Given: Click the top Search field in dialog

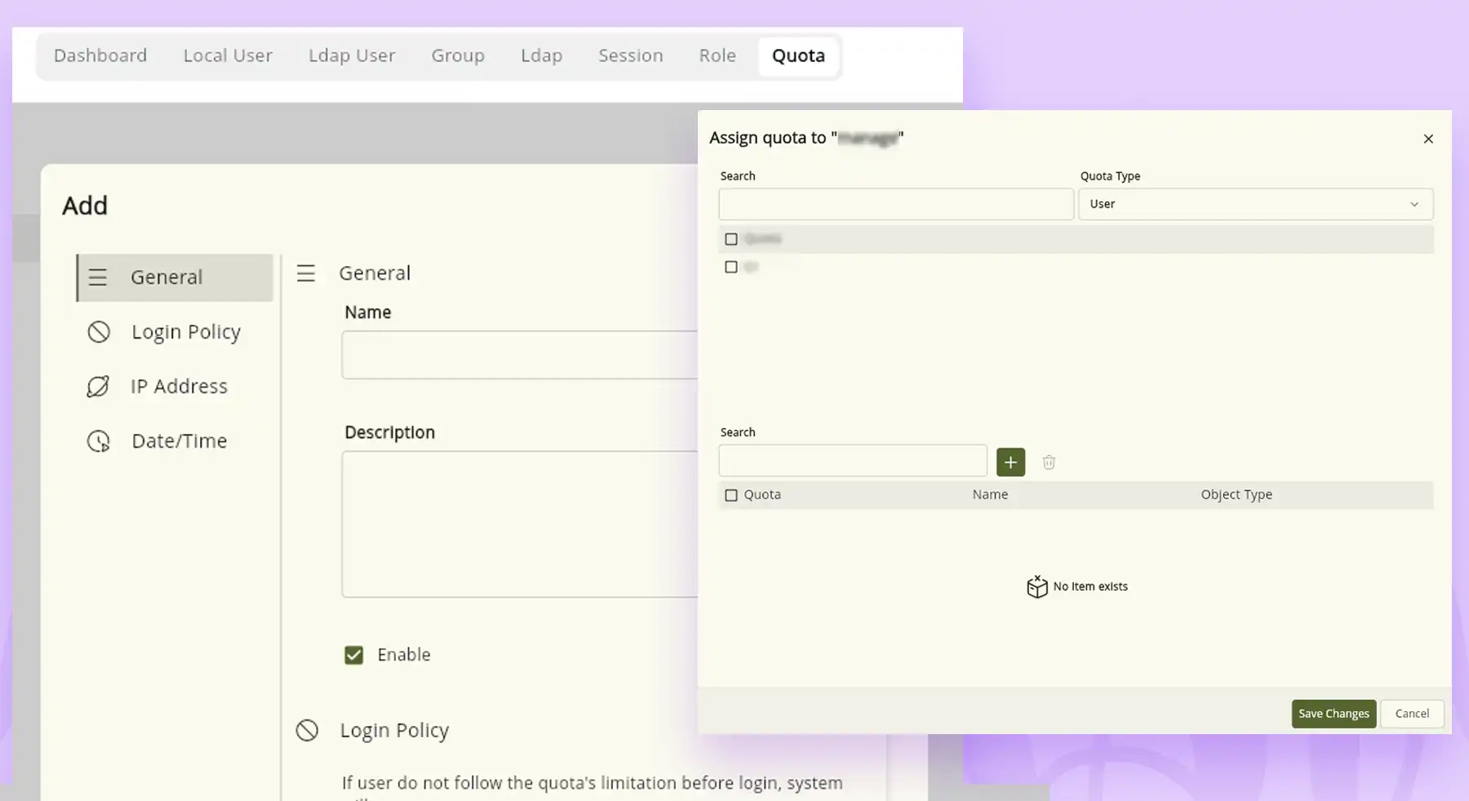Looking at the screenshot, I should 895,204.
